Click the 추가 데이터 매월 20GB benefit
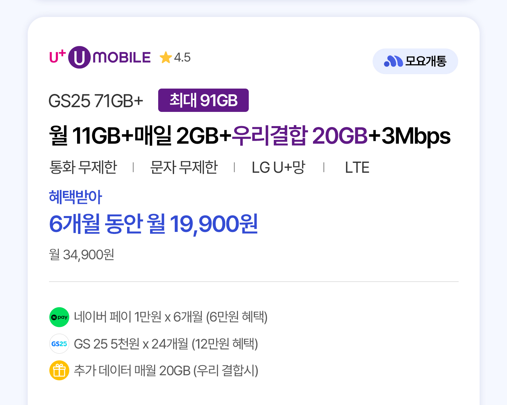 (166, 371)
